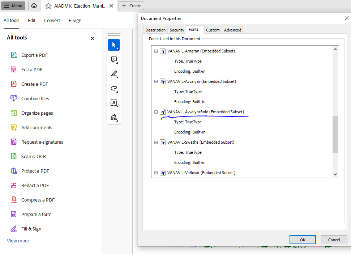Switch to the Security tab

177,30
